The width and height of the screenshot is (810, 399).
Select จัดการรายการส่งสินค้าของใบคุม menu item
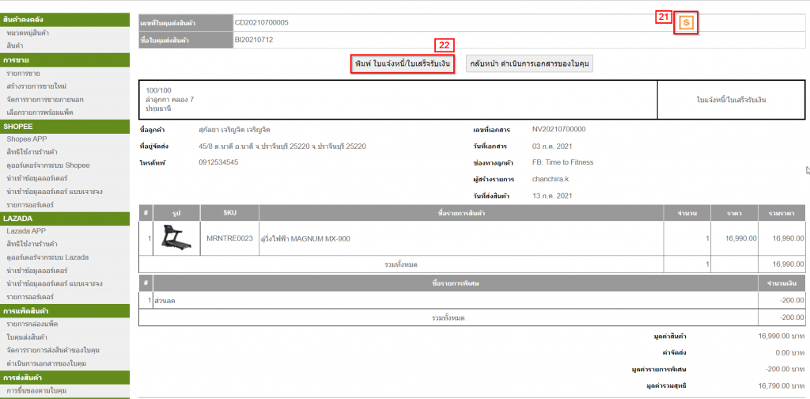pos(51,350)
